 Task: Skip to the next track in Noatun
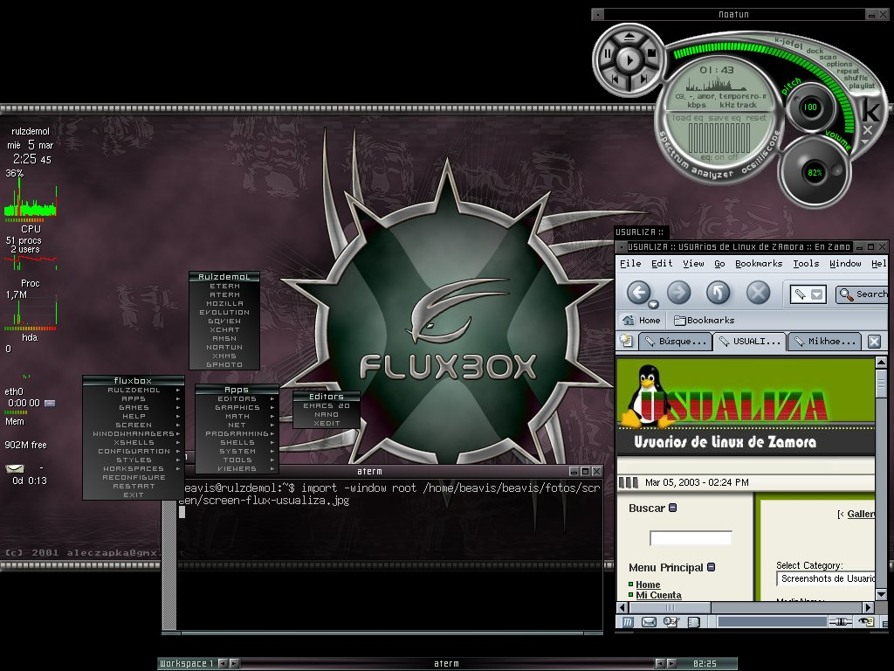coord(643,80)
